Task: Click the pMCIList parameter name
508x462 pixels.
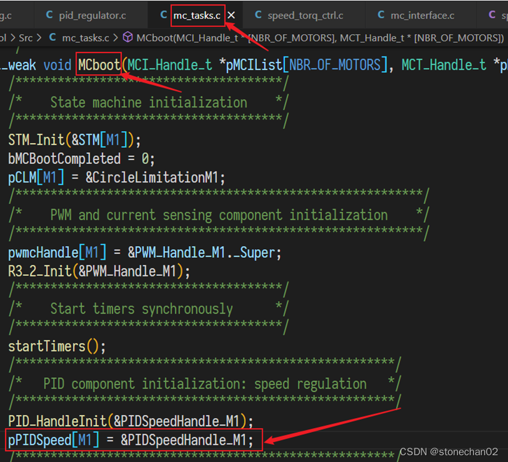Action: [x=254, y=65]
